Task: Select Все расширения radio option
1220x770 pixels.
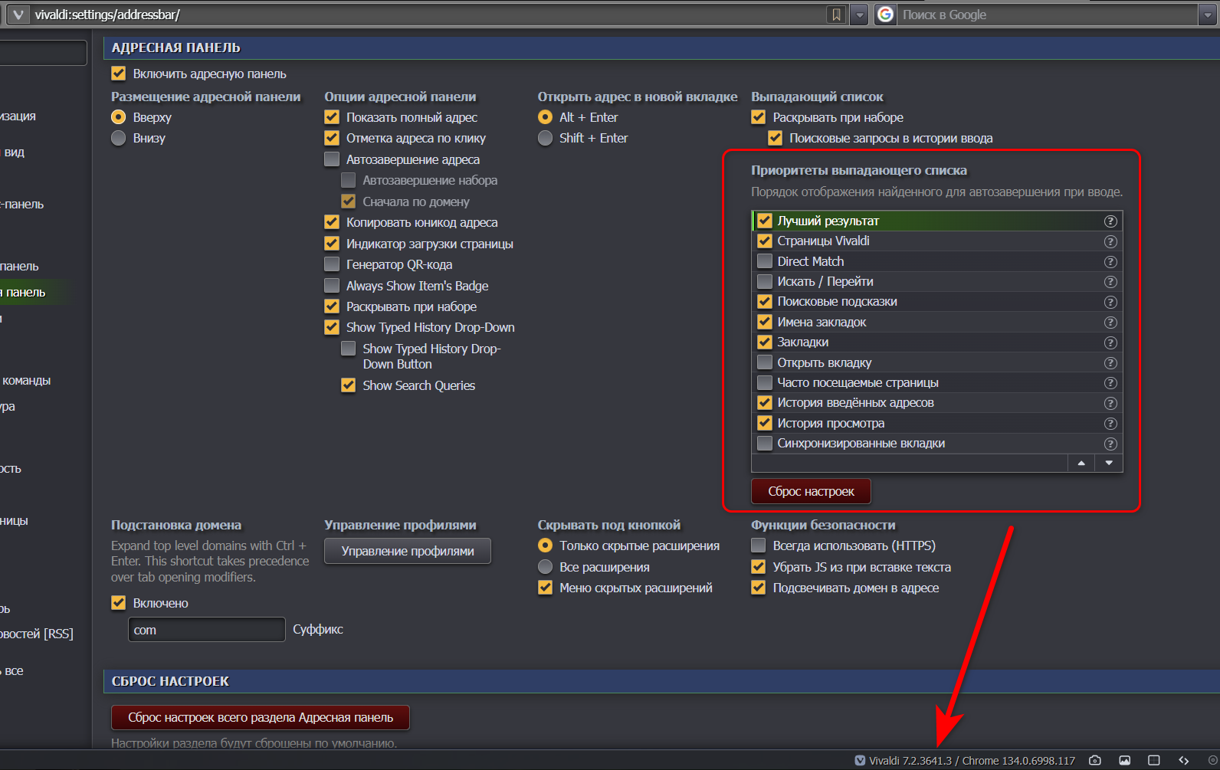Action: pyautogui.click(x=545, y=567)
